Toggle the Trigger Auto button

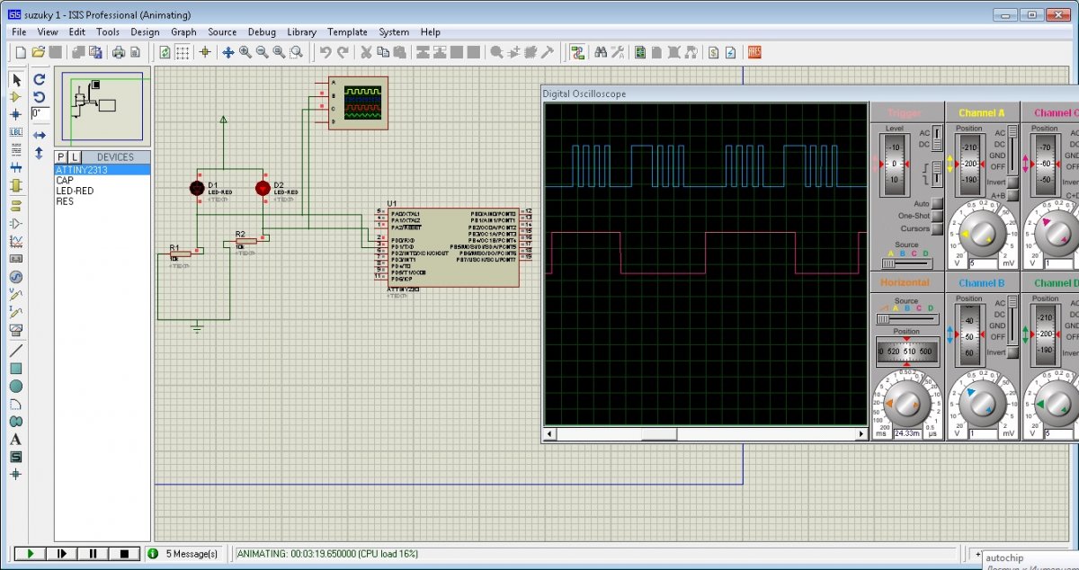pos(938,204)
